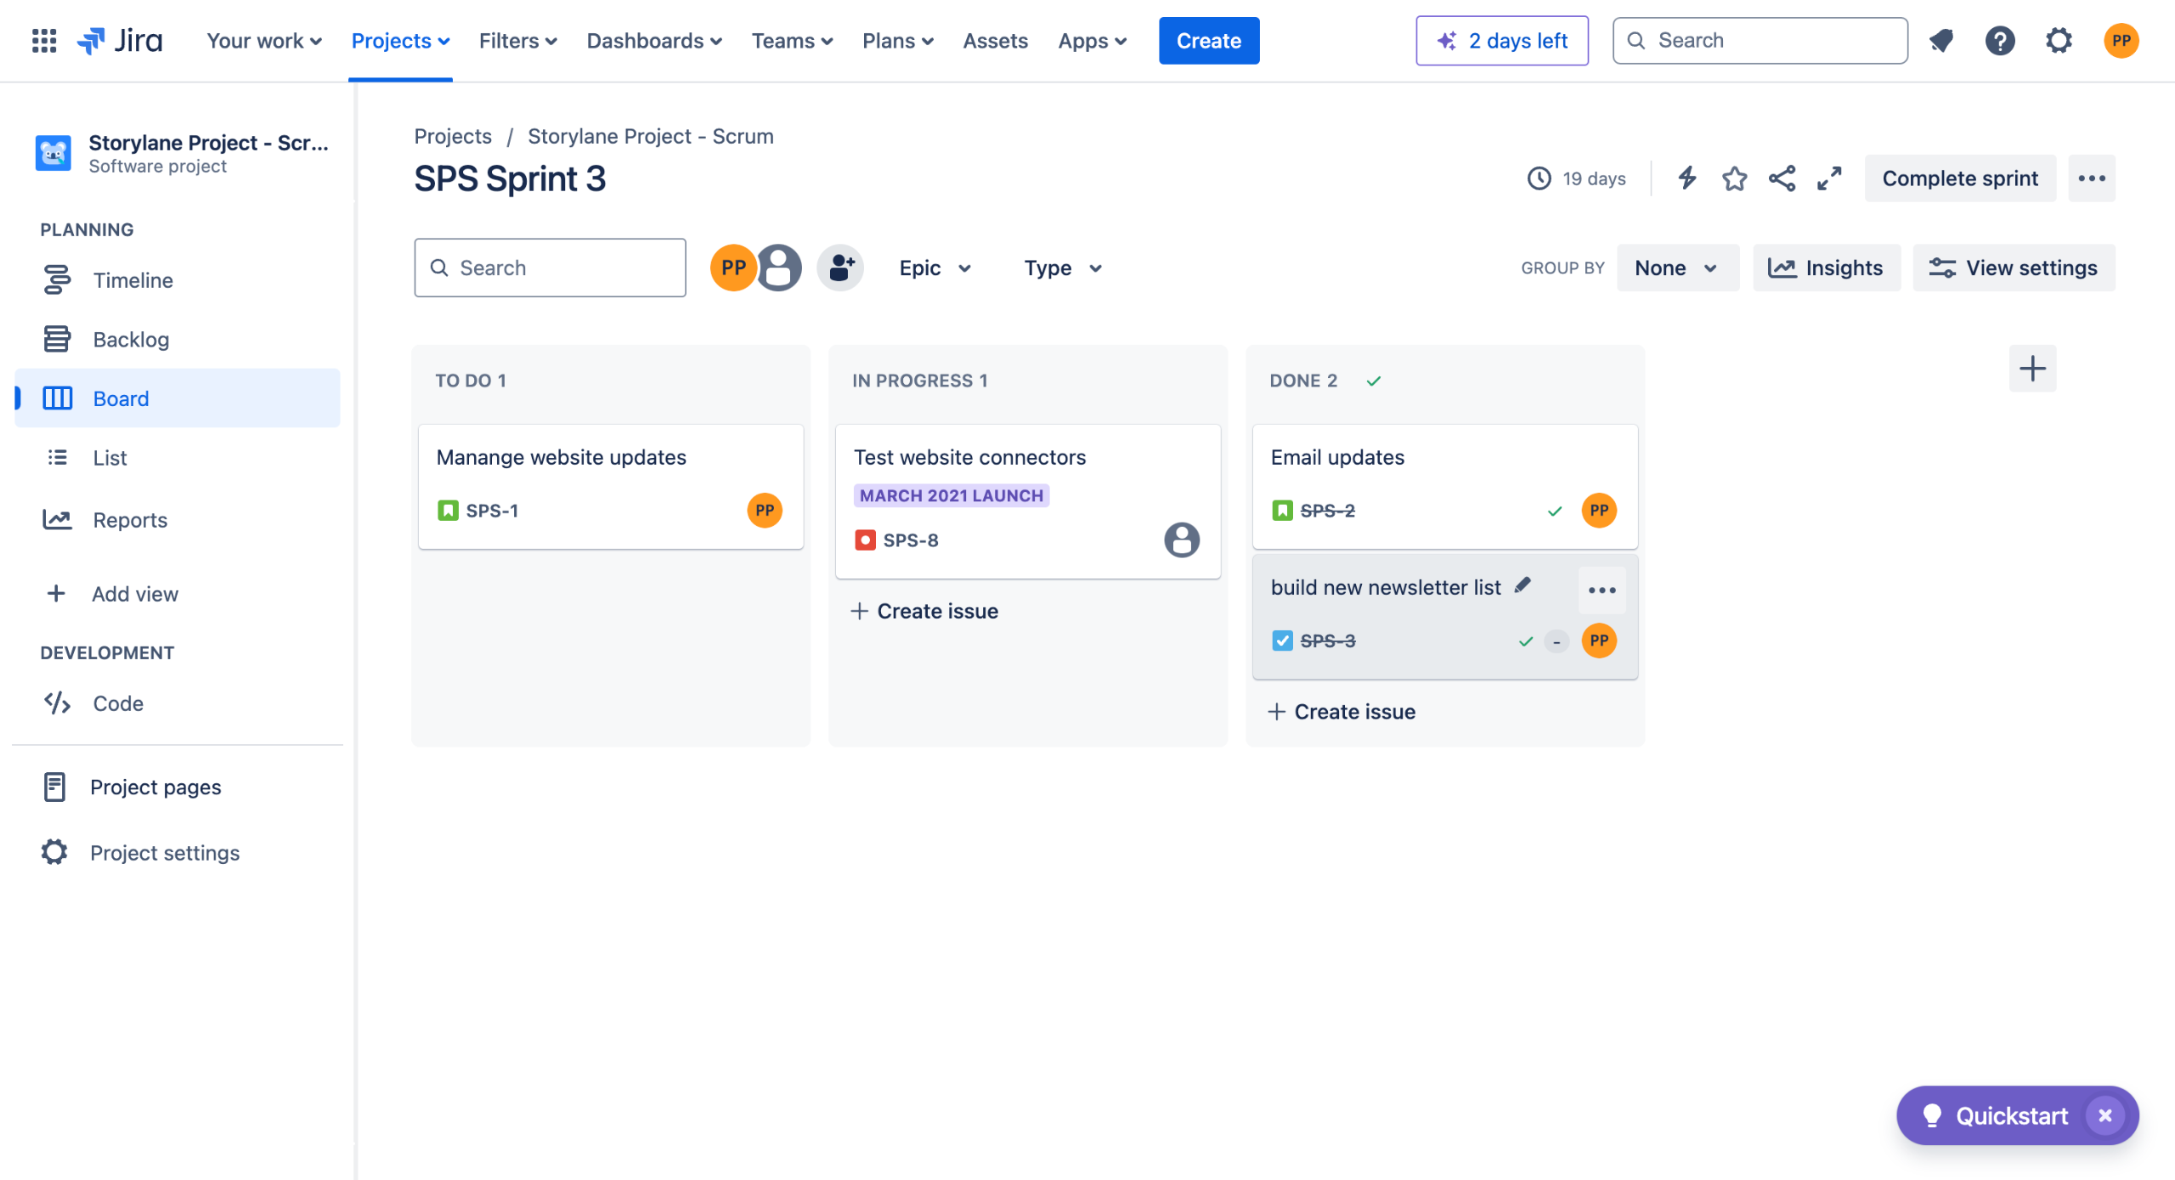Open the notifications bell

coord(1941,41)
